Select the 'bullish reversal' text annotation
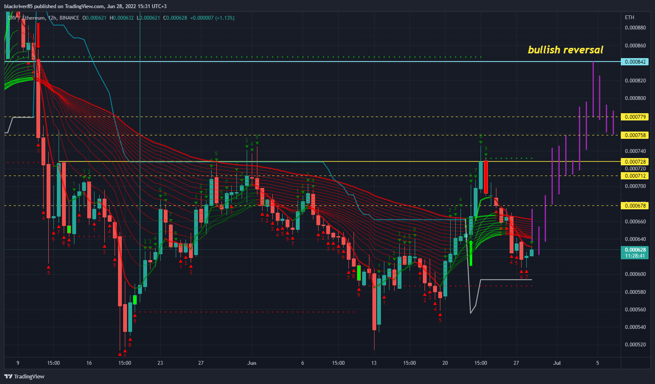 [565, 50]
